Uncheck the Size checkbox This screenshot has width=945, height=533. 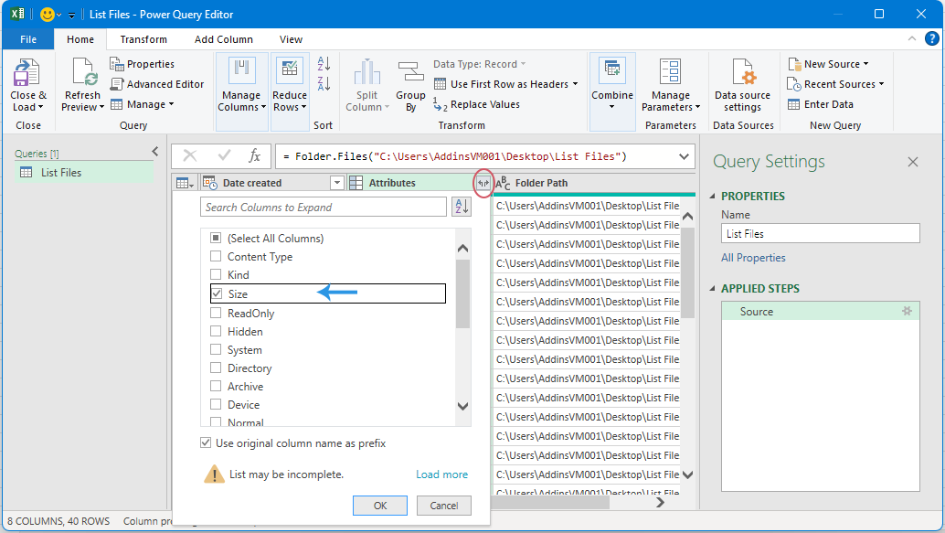click(x=217, y=293)
